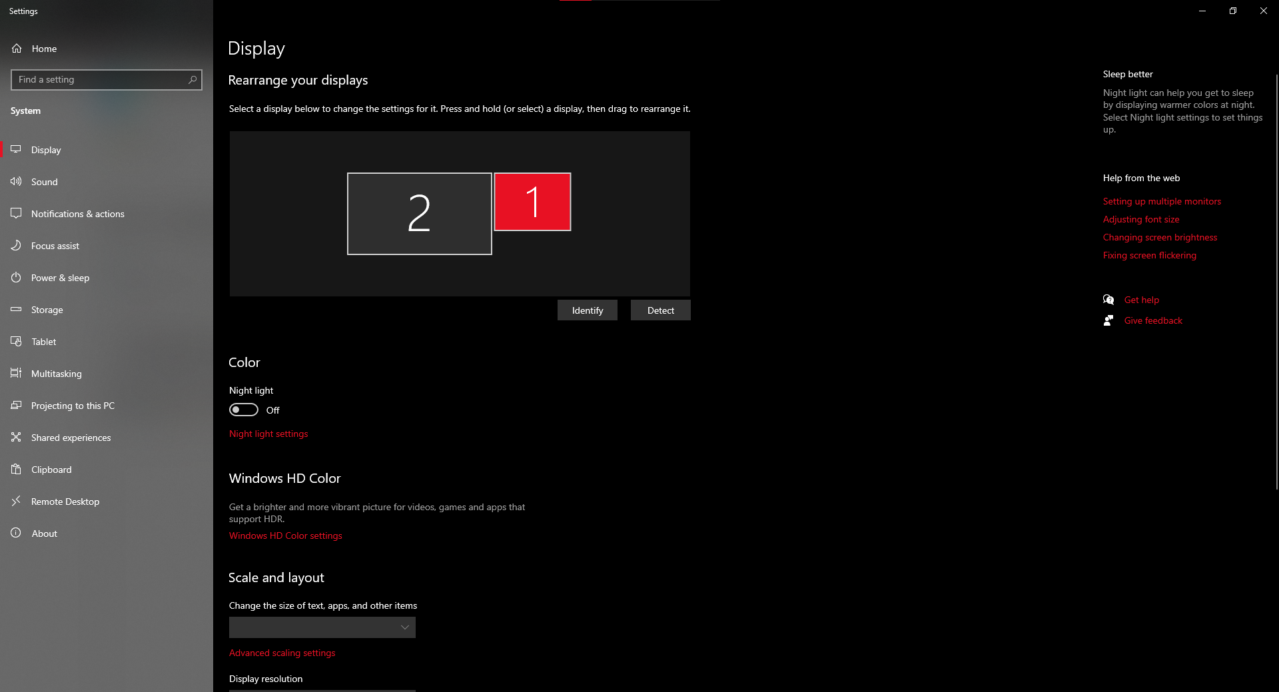The image size is (1279, 692).
Task: Open the Sound speaker icon
Action: [16, 182]
